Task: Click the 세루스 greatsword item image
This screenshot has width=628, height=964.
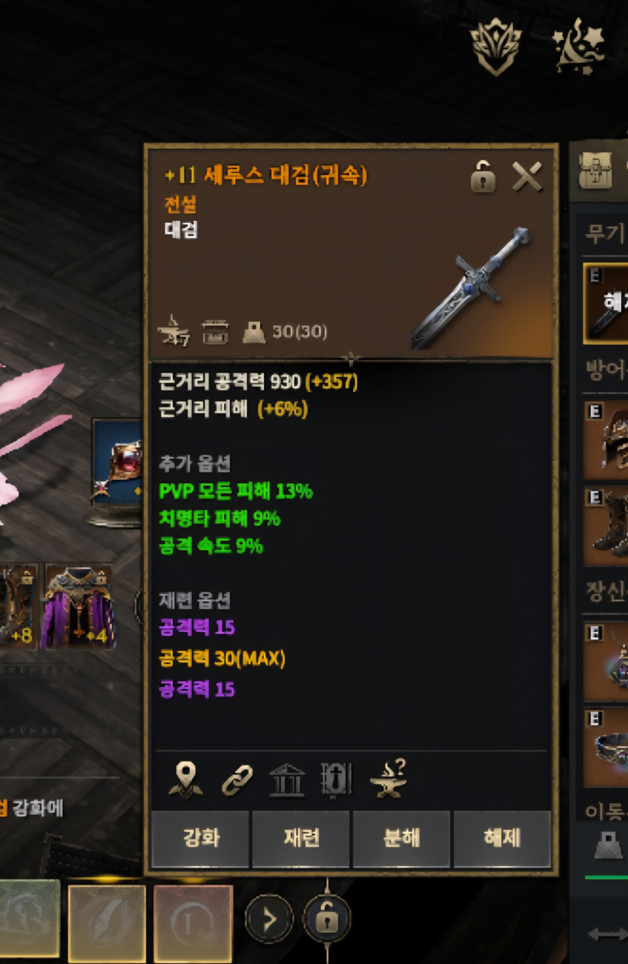Action: (471, 287)
